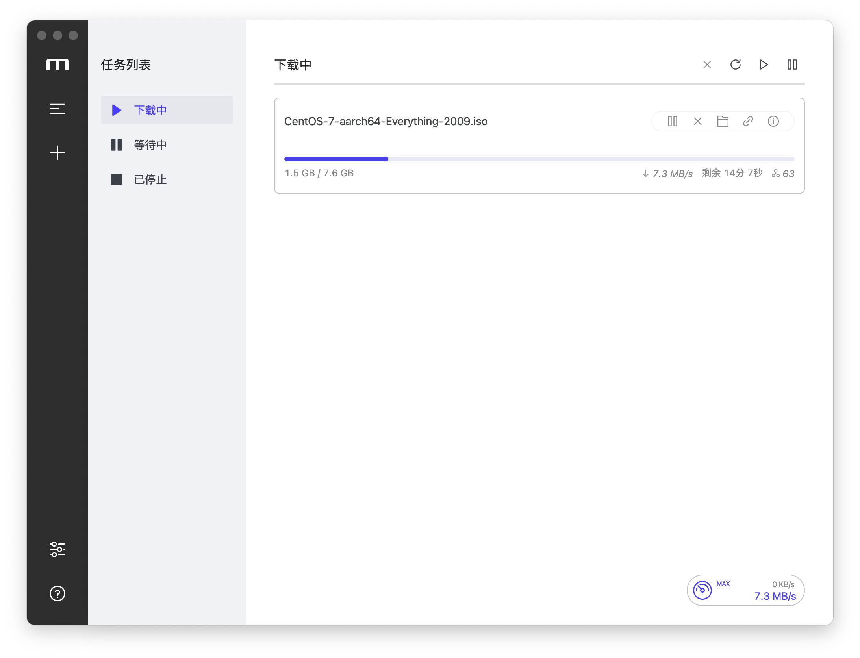Open the task list menu icon
The image size is (860, 658).
57,109
